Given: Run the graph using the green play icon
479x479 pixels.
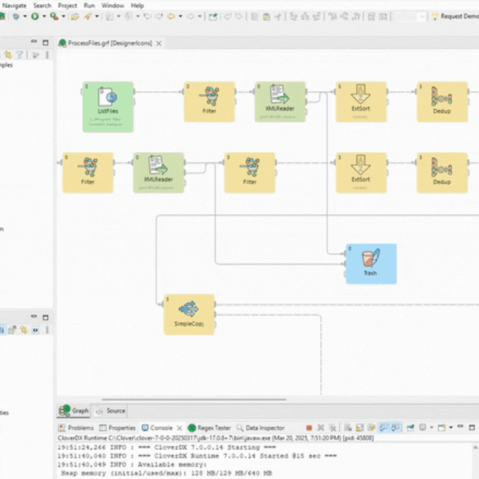Looking at the screenshot, I should [35, 16].
